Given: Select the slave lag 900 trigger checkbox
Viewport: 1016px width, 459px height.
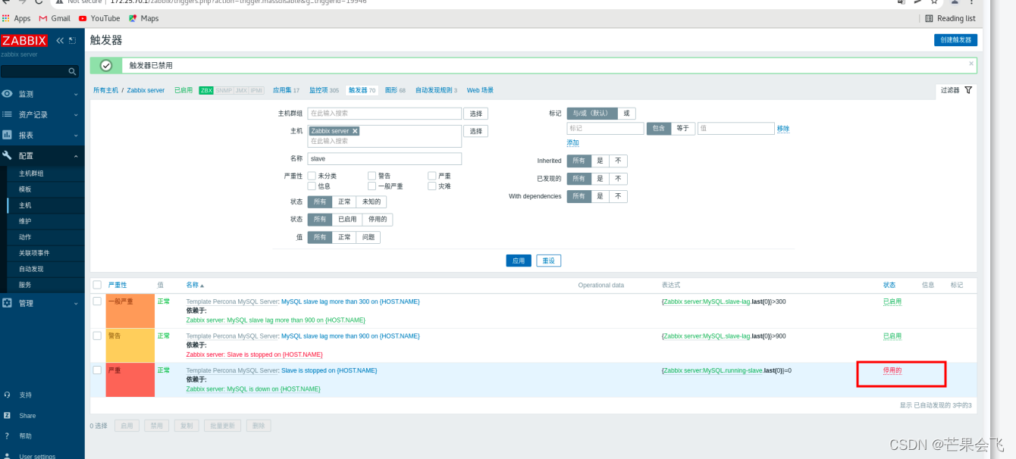Looking at the screenshot, I should 97,336.
